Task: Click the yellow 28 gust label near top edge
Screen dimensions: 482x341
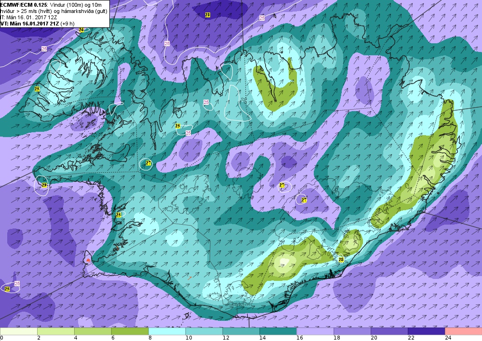Action: coord(207,15)
